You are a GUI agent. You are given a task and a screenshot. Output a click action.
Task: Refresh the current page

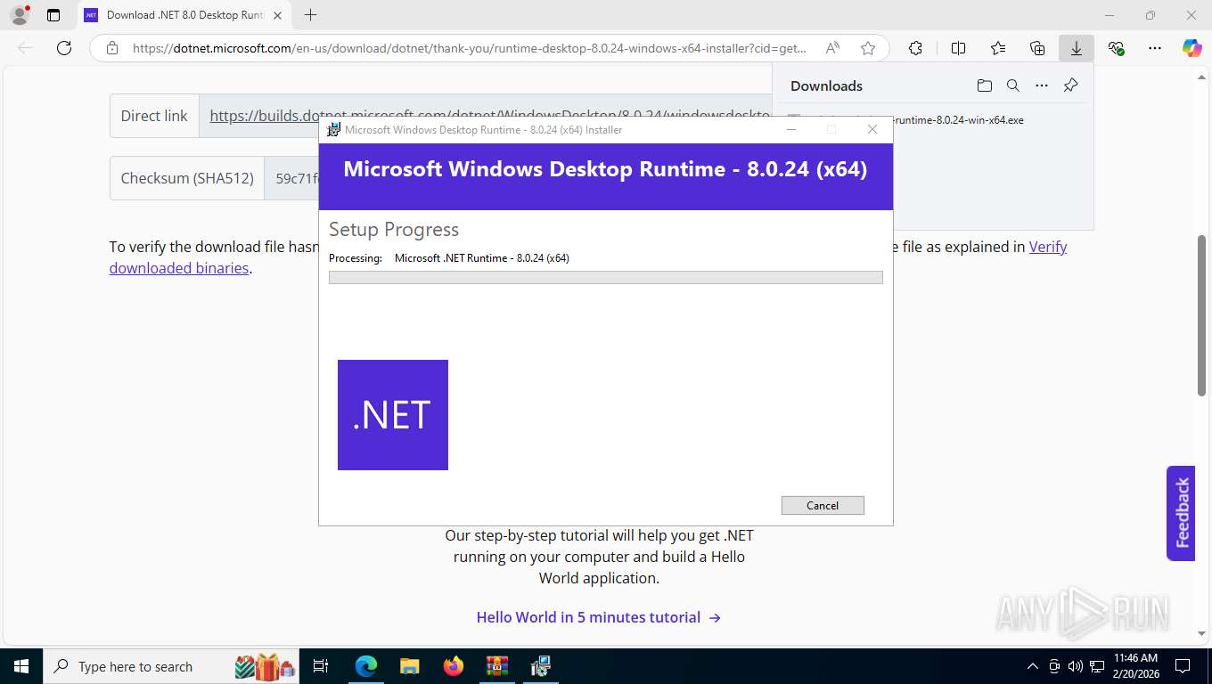64,49
